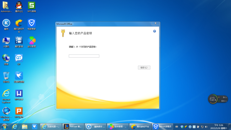Open Windows一键还原 desktop icon
This screenshot has width=231, height=130.
[x=6, y=114]
